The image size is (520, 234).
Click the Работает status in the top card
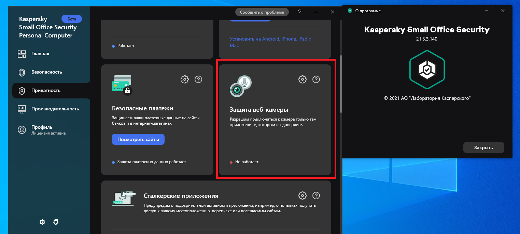point(126,46)
